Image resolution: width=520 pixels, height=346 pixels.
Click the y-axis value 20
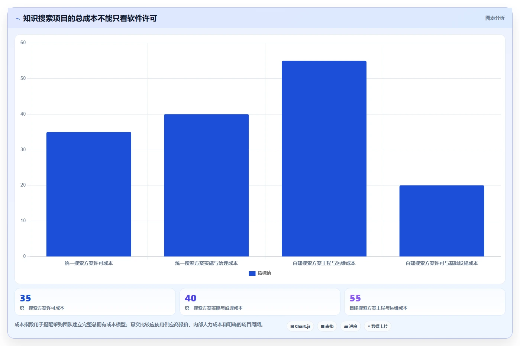click(x=23, y=185)
